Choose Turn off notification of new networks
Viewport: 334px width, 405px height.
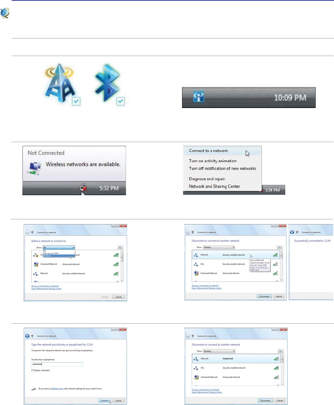222,168
